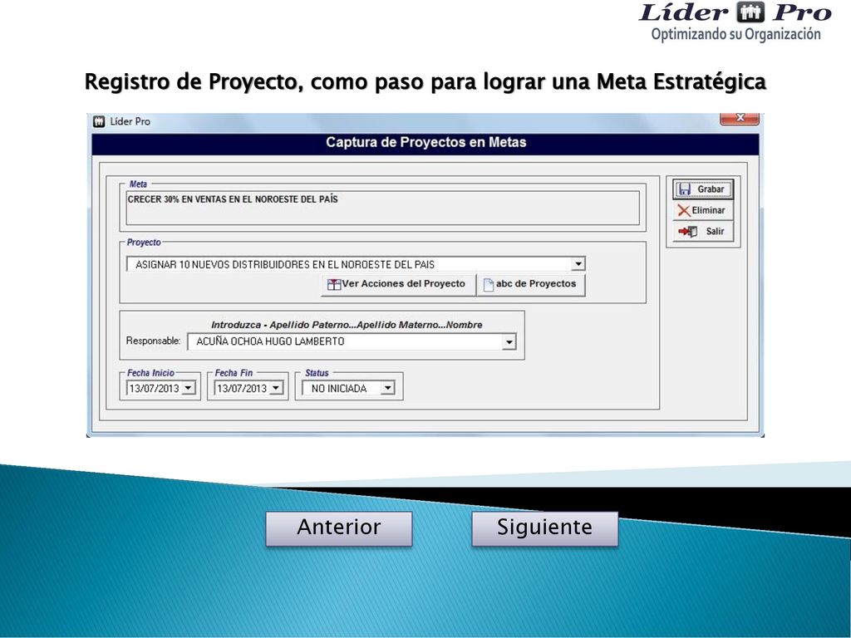The width and height of the screenshot is (851, 638).
Task: Open abc de Proyectos
Action: (531, 284)
